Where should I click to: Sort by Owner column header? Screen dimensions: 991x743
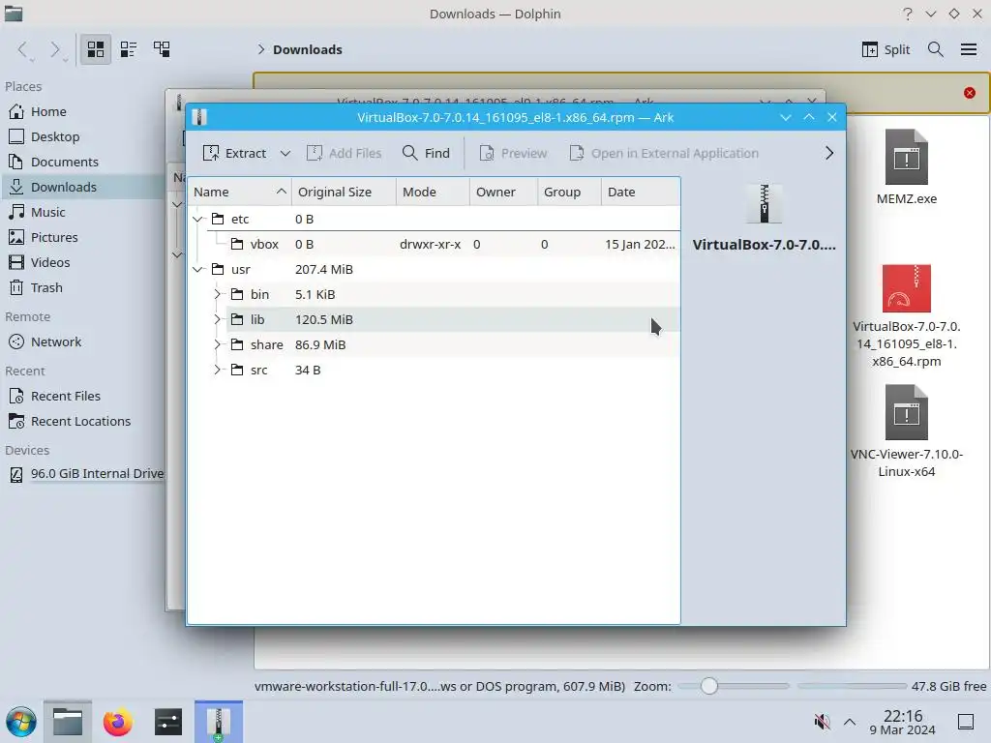click(x=503, y=193)
